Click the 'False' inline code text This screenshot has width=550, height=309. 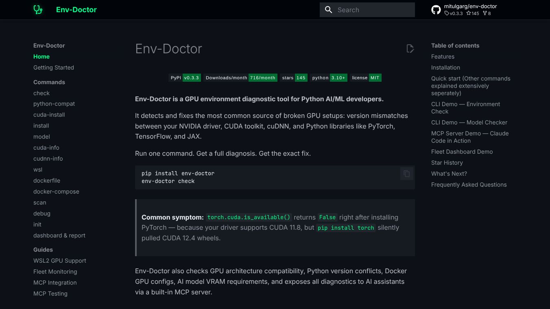pyautogui.click(x=327, y=217)
